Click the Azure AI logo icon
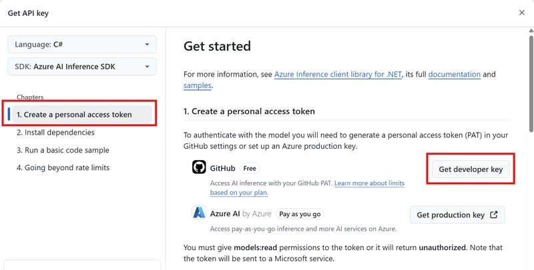This screenshot has width=534, height=270. coord(199,213)
